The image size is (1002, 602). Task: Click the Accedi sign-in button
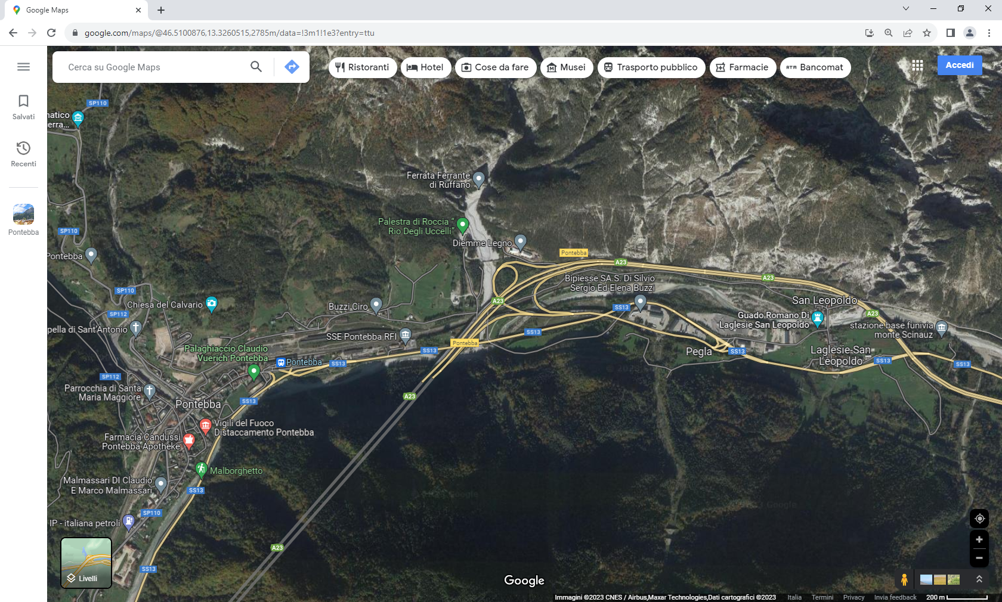pyautogui.click(x=959, y=65)
